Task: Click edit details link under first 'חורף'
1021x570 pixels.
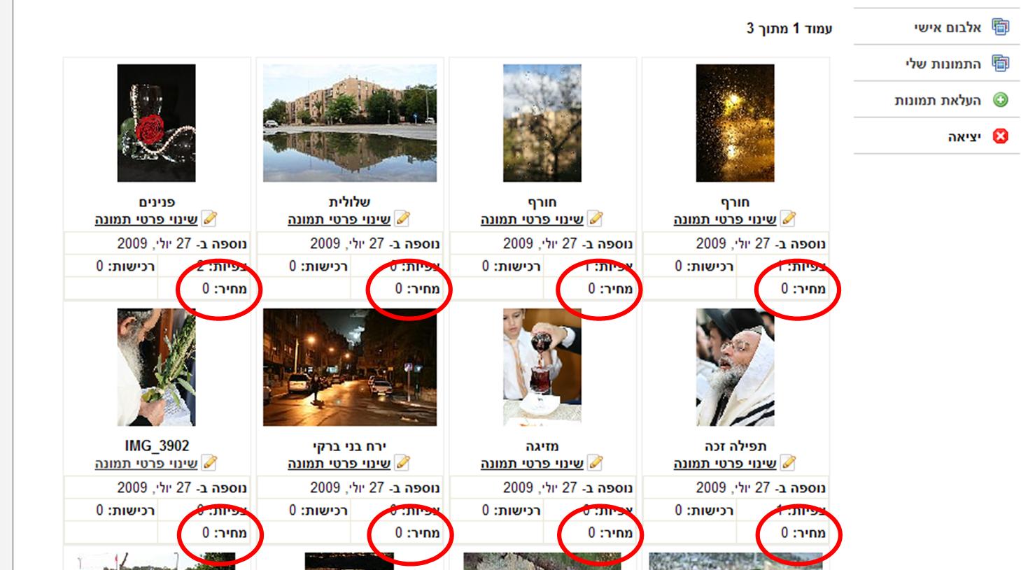Action: point(725,220)
